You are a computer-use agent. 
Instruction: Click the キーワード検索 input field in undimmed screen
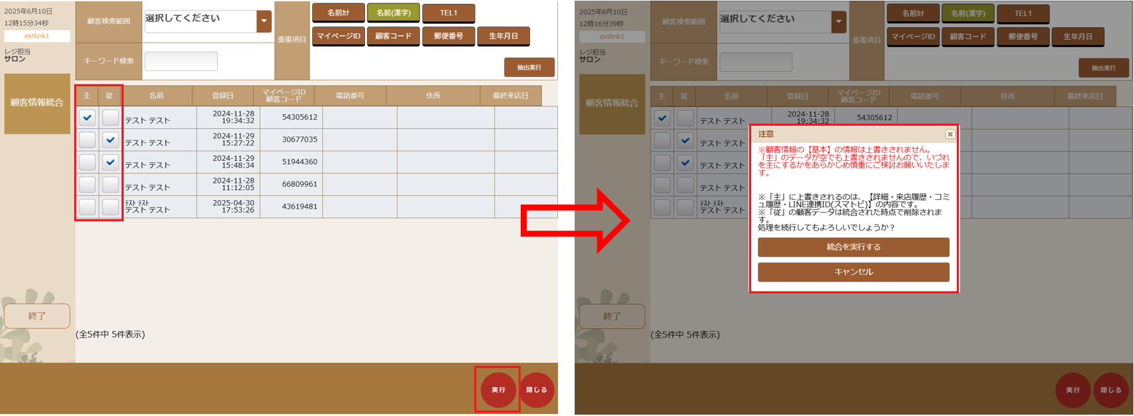pos(181,61)
